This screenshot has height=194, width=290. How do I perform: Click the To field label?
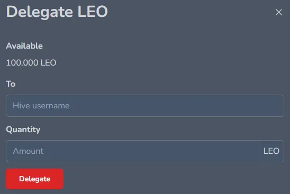11,84
